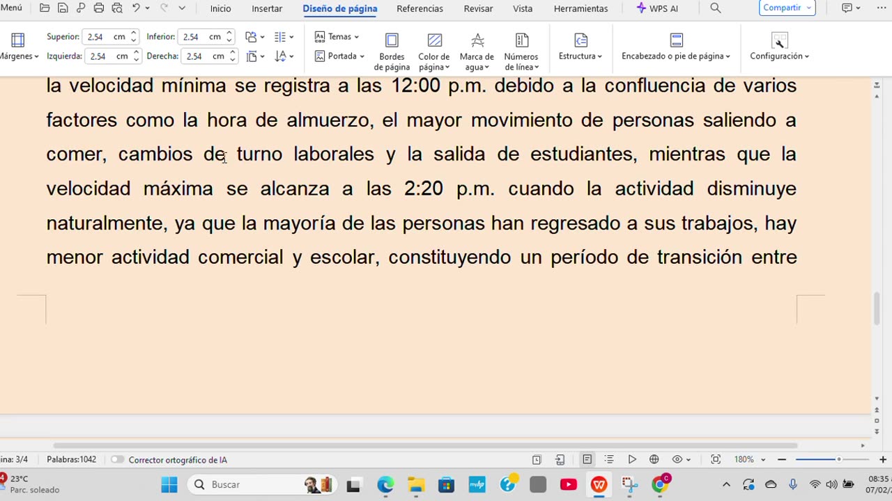Show hidden system tray icons
Image resolution: width=892 pixels, height=501 pixels.
click(x=726, y=484)
